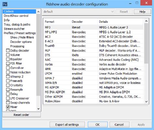This screenshot has height=130, width=154.
Task: Check the Swap channels box
Action: coord(8,103)
